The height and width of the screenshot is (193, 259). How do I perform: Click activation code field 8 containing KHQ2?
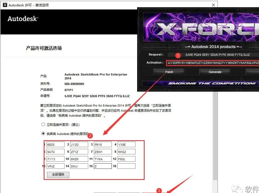click(126, 152)
